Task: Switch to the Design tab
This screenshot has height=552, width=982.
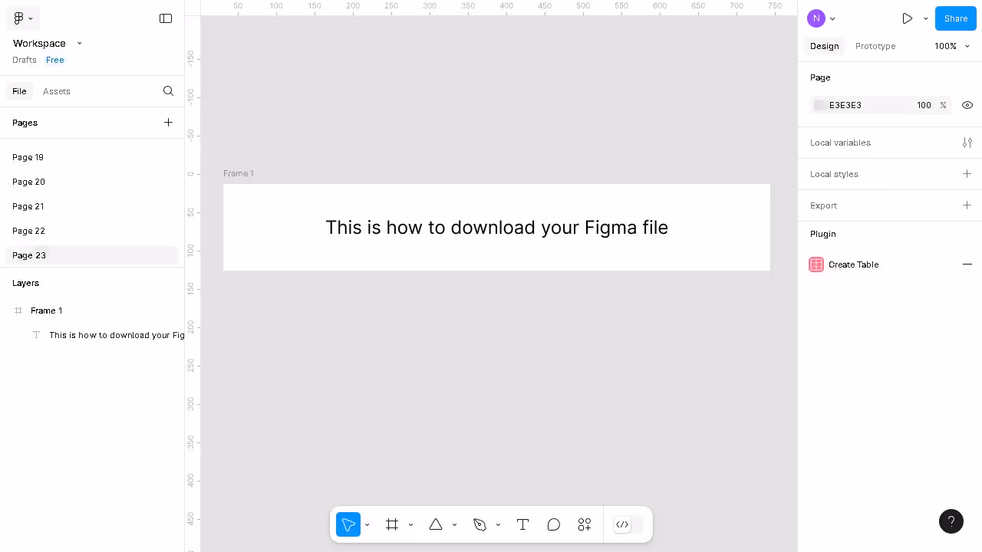Action: click(825, 46)
